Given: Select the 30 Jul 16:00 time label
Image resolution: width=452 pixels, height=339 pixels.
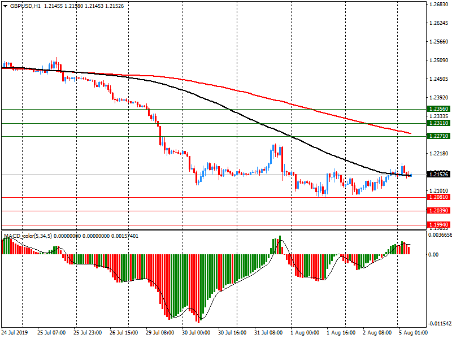Looking at the screenshot, I should point(232,333).
